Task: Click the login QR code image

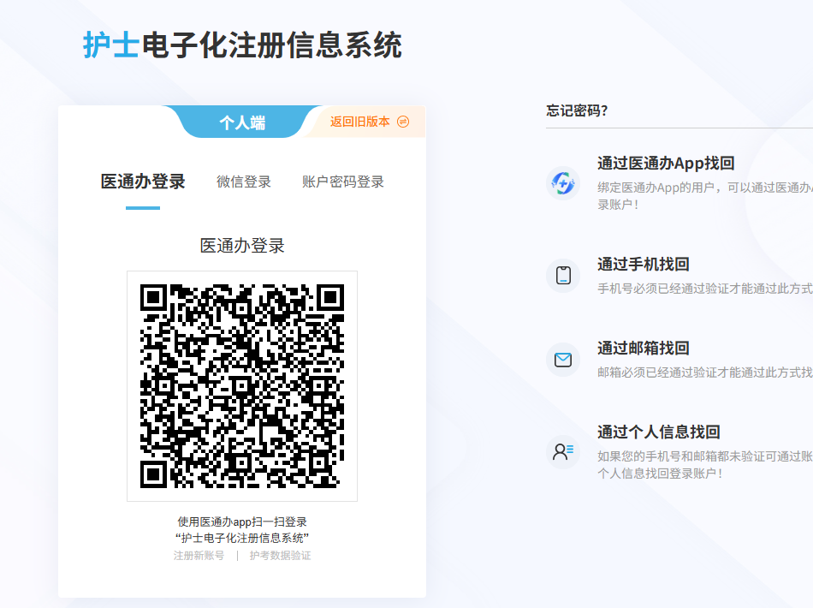Action: pos(242,386)
